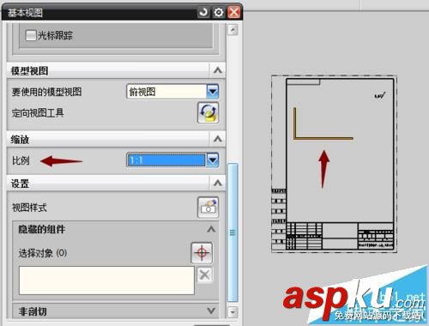Launch the 定向视图工具 orient view icon
The height and width of the screenshot is (326, 429).
pos(208,113)
